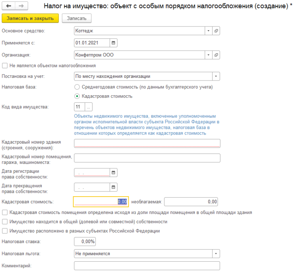Image resolution: width=303 pixels, height=273 pixels.
Task: Go back with the left arrow button
Action: 8,6
